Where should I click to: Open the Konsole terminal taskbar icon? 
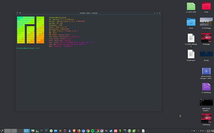pos(46,131)
